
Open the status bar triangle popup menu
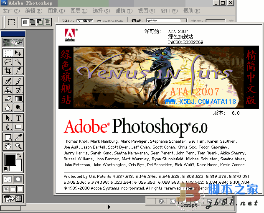(109, 207)
